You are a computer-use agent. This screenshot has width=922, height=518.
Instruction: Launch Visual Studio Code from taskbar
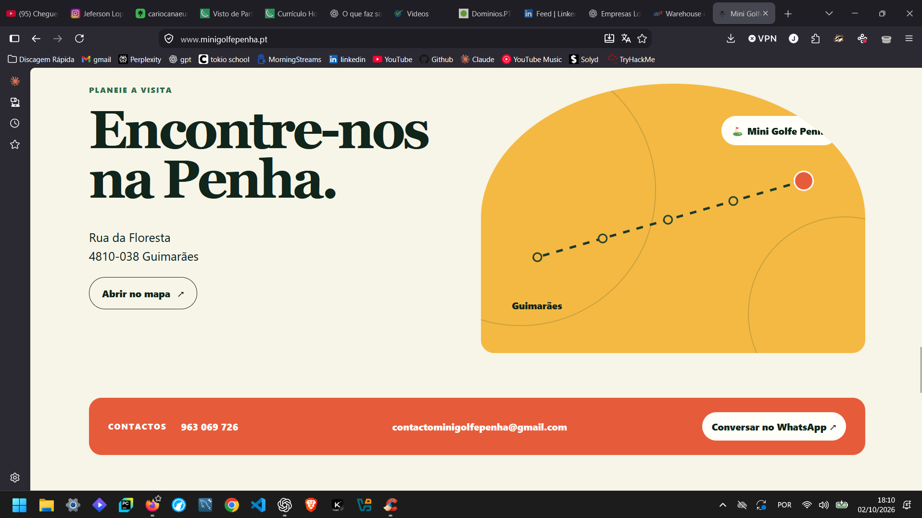coord(258,505)
